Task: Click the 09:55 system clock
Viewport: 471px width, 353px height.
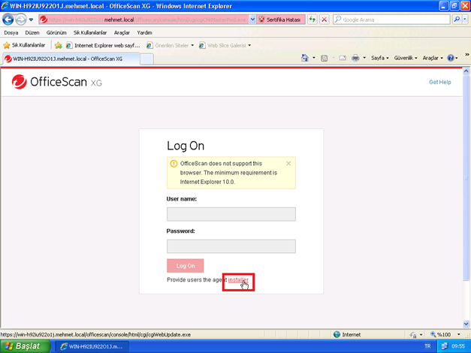Action: click(x=458, y=346)
